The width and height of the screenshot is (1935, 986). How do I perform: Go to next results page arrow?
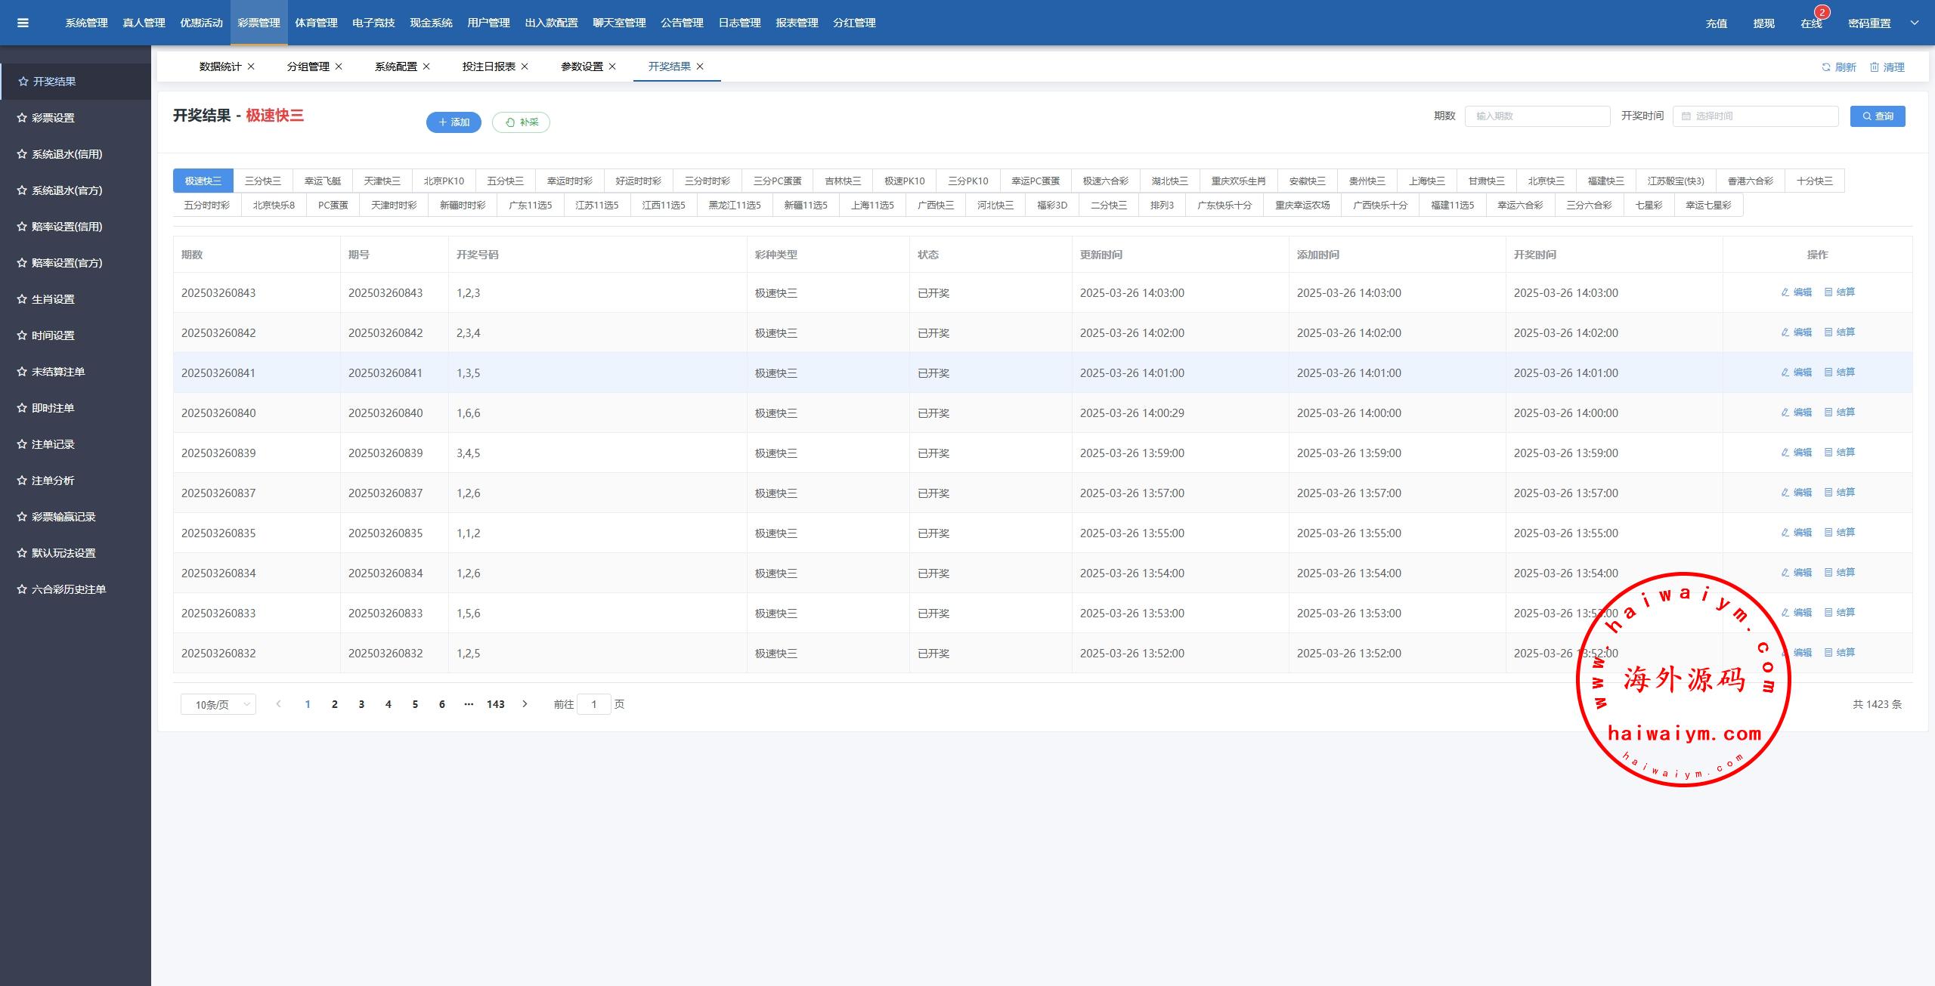point(525,704)
